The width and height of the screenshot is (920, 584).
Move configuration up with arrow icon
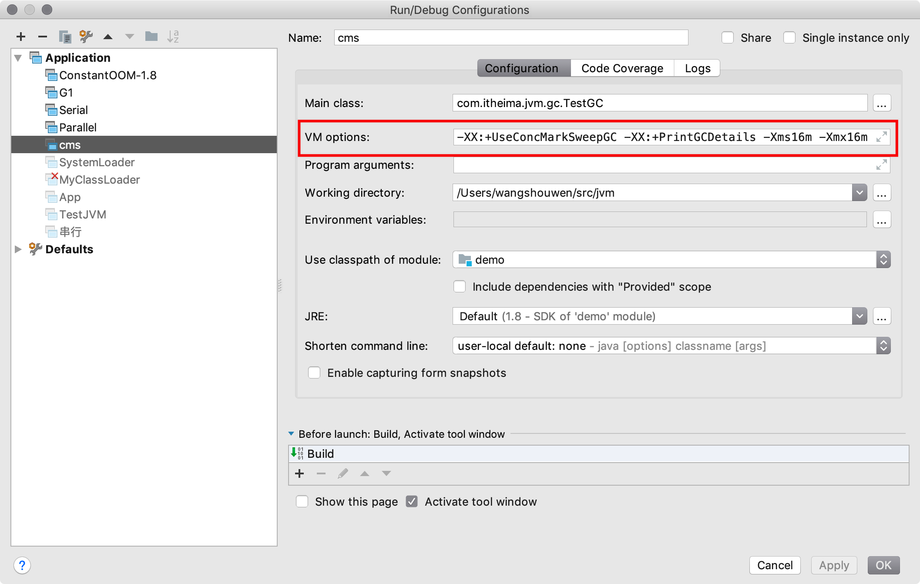[x=108, y=37]
